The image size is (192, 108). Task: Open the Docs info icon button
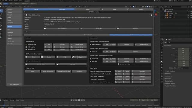33,57
